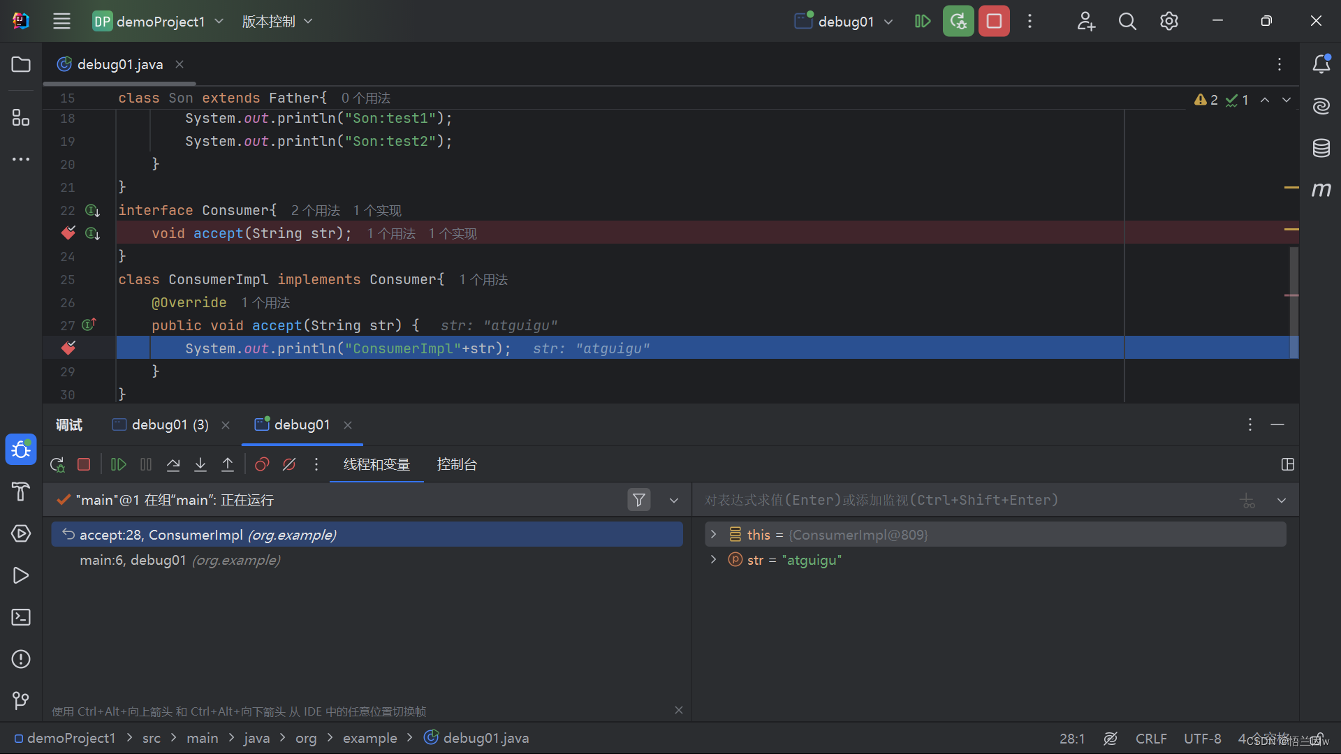Open demoProject1 project dropdown

click(159, 21)
